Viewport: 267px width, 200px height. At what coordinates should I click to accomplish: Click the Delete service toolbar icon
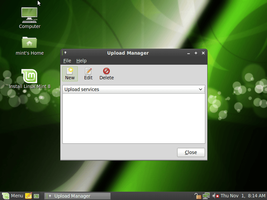pyautogui.click(x=106, y=74)
